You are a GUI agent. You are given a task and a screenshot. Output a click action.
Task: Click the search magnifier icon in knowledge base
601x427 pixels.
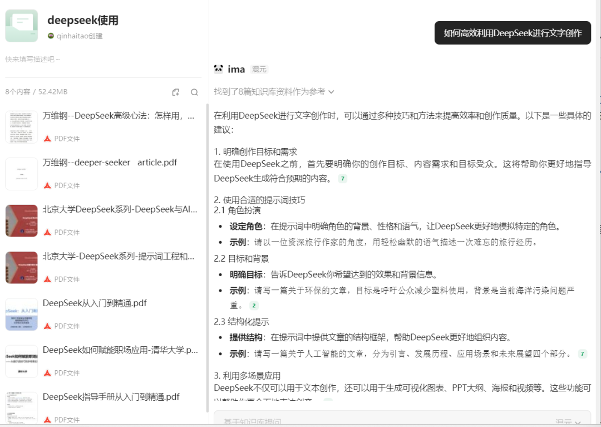click(194, 92)
